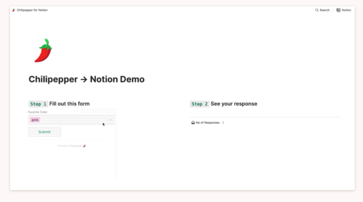Open the Form by Chilipepper link
This screenshot has width=363, height=202.
pyautogui.click(x=69, y=146)
